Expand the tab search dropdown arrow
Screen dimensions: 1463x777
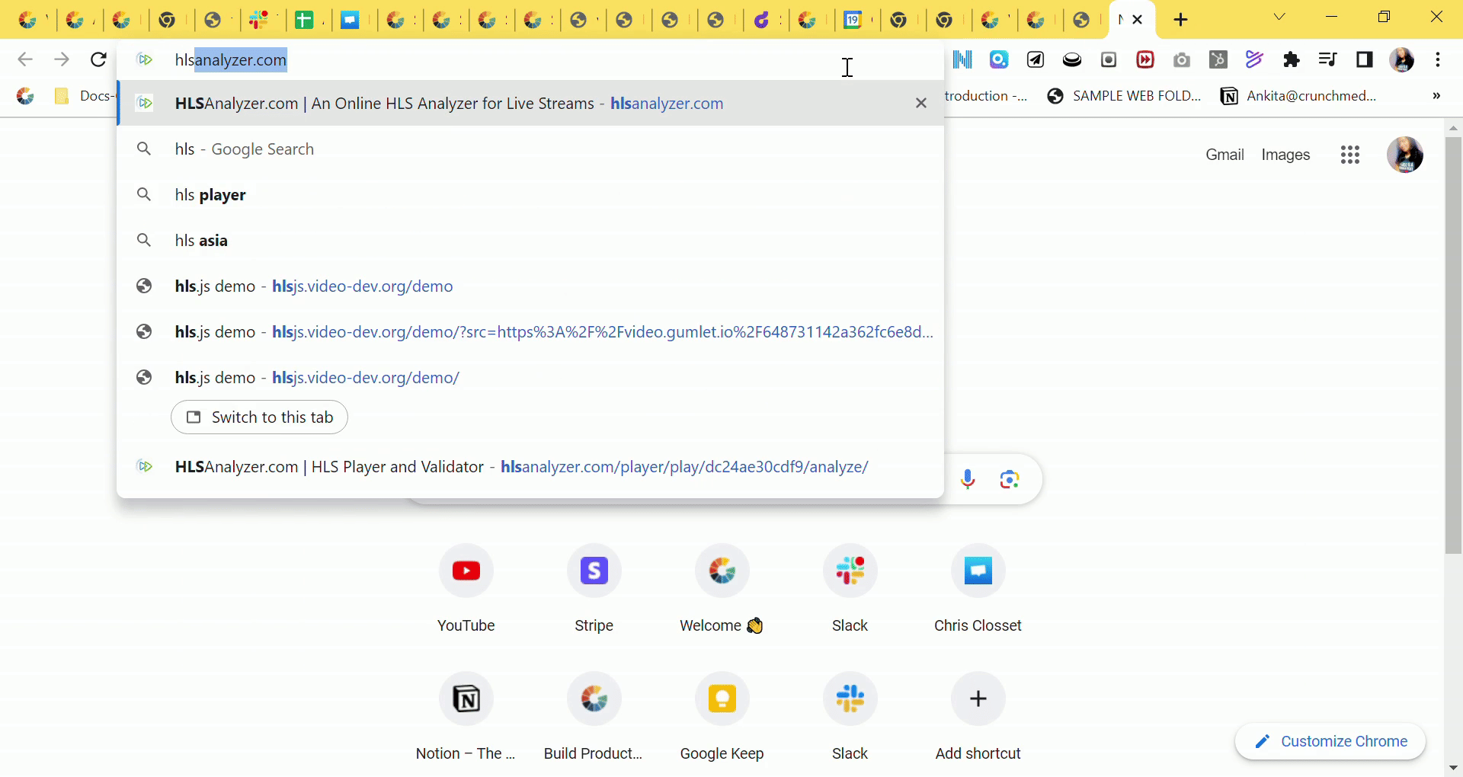(x=1279, y=18)
